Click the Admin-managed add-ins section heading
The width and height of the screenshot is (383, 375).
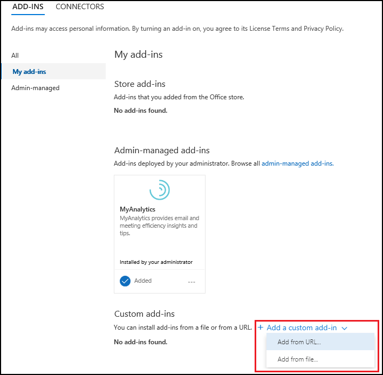point(162,151)
